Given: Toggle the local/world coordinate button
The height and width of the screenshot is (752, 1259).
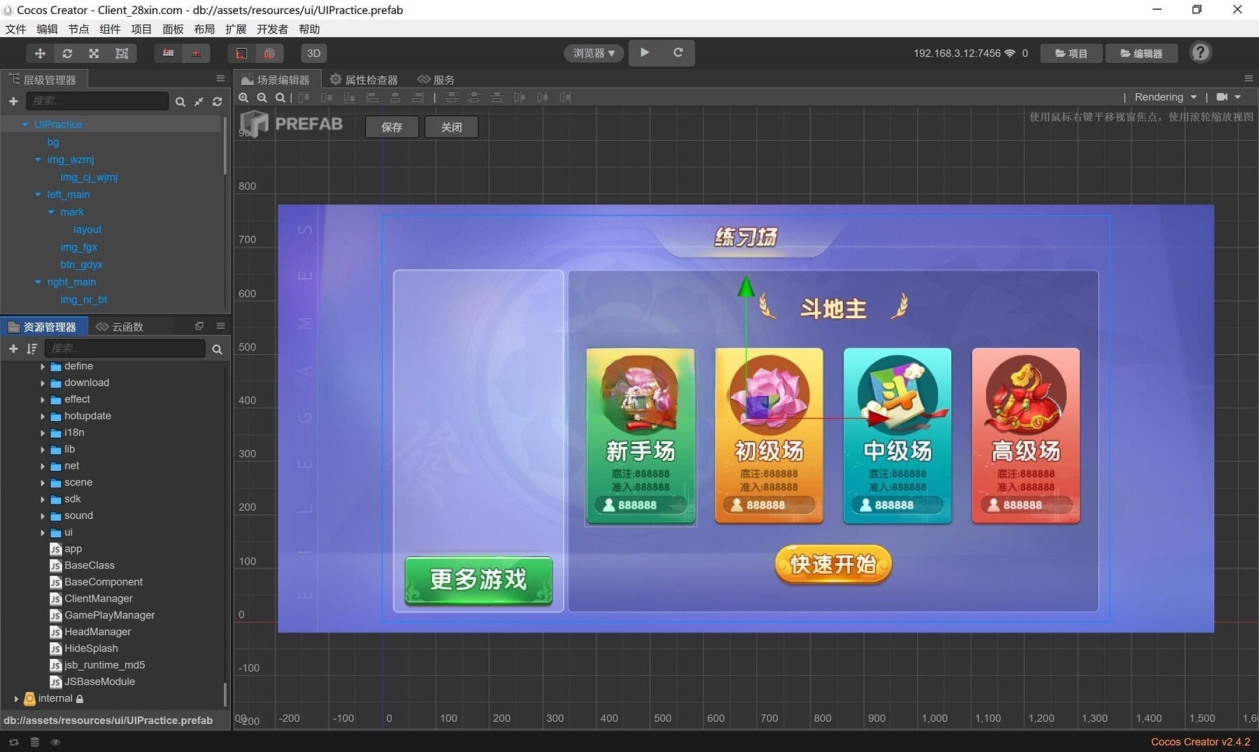Looking at the screenshot, I should pos(241,53).
